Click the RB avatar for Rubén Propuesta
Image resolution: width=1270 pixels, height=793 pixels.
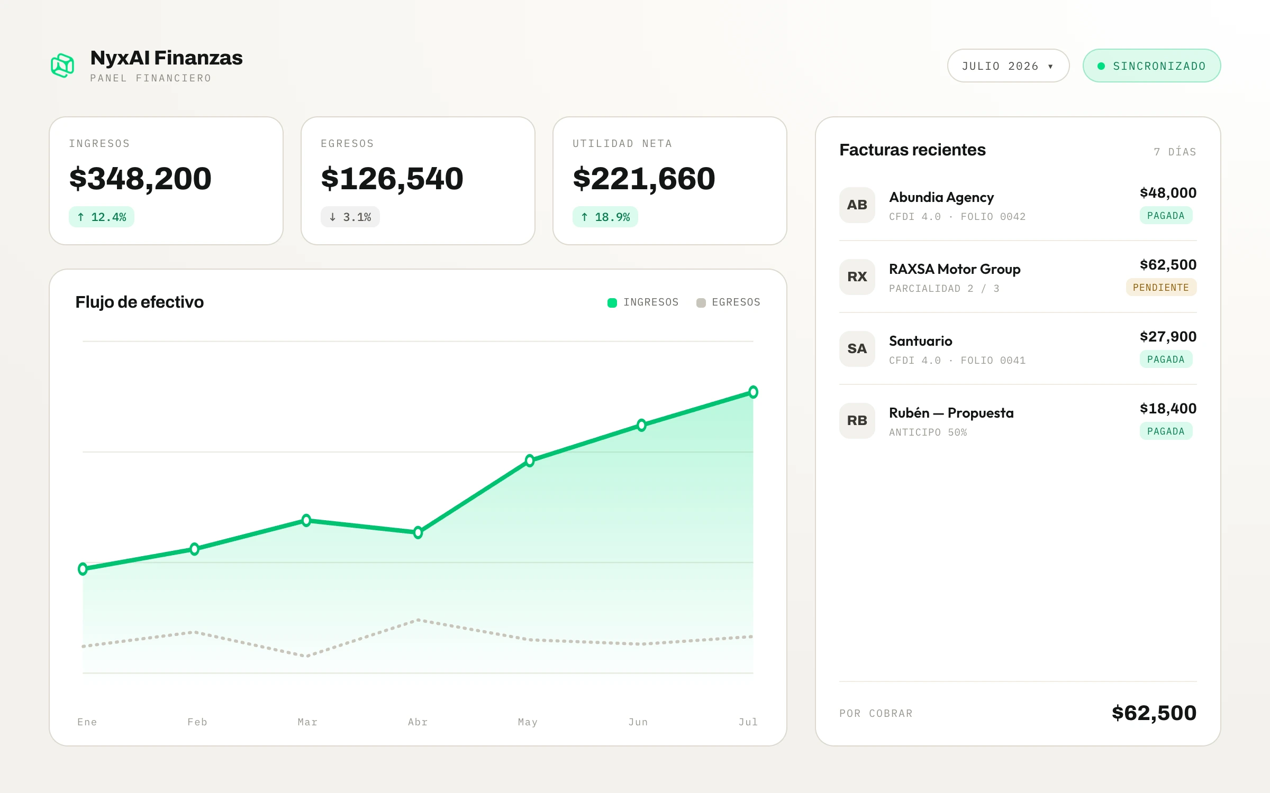tap(857, 421)
